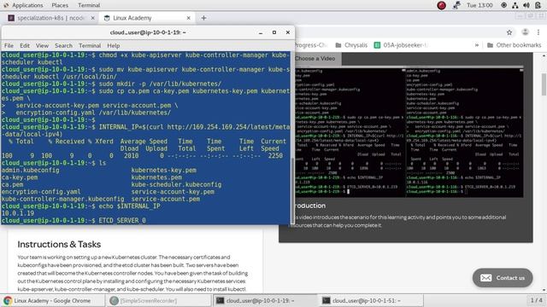Screen dimensions: 547x307
Task: Close the Linux Academy browser tab
Action: click(x=188, y=18)
